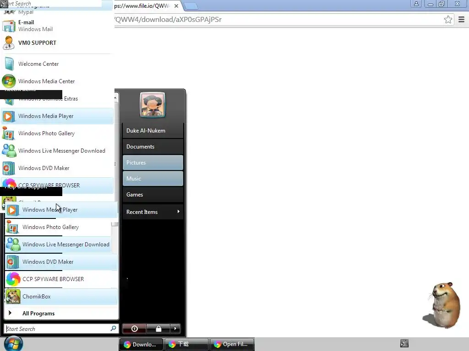Viewport: 469px width, 351px height.
Task: Open ChomikBox from the start menu
Action: click(61, 296)
